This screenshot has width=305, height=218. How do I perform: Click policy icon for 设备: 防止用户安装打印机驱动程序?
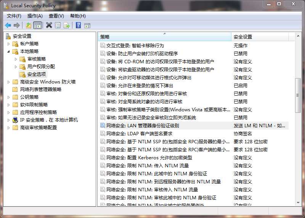coord(103,53)
